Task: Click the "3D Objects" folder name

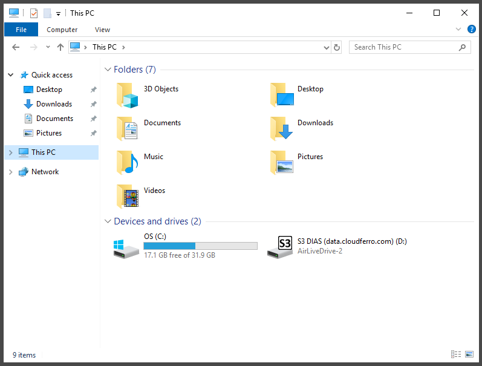Action: [x=161, y=89]
